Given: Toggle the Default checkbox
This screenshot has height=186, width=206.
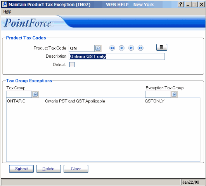Looking at the screenshot, I should pyautogui.click(x=72, y=65).
